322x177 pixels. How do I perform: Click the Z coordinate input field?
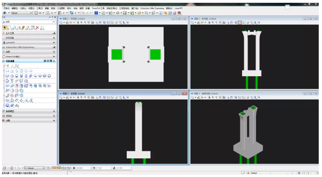(x=124, y=168)
